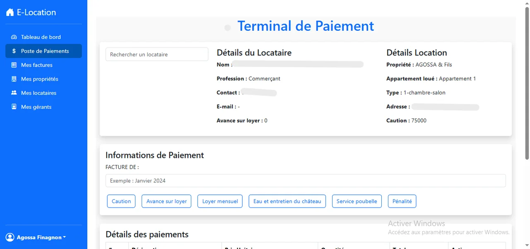Click the Type : 1-chambre-salon text
The height and width of the screenshot is (249, 530).
[416, 93]
